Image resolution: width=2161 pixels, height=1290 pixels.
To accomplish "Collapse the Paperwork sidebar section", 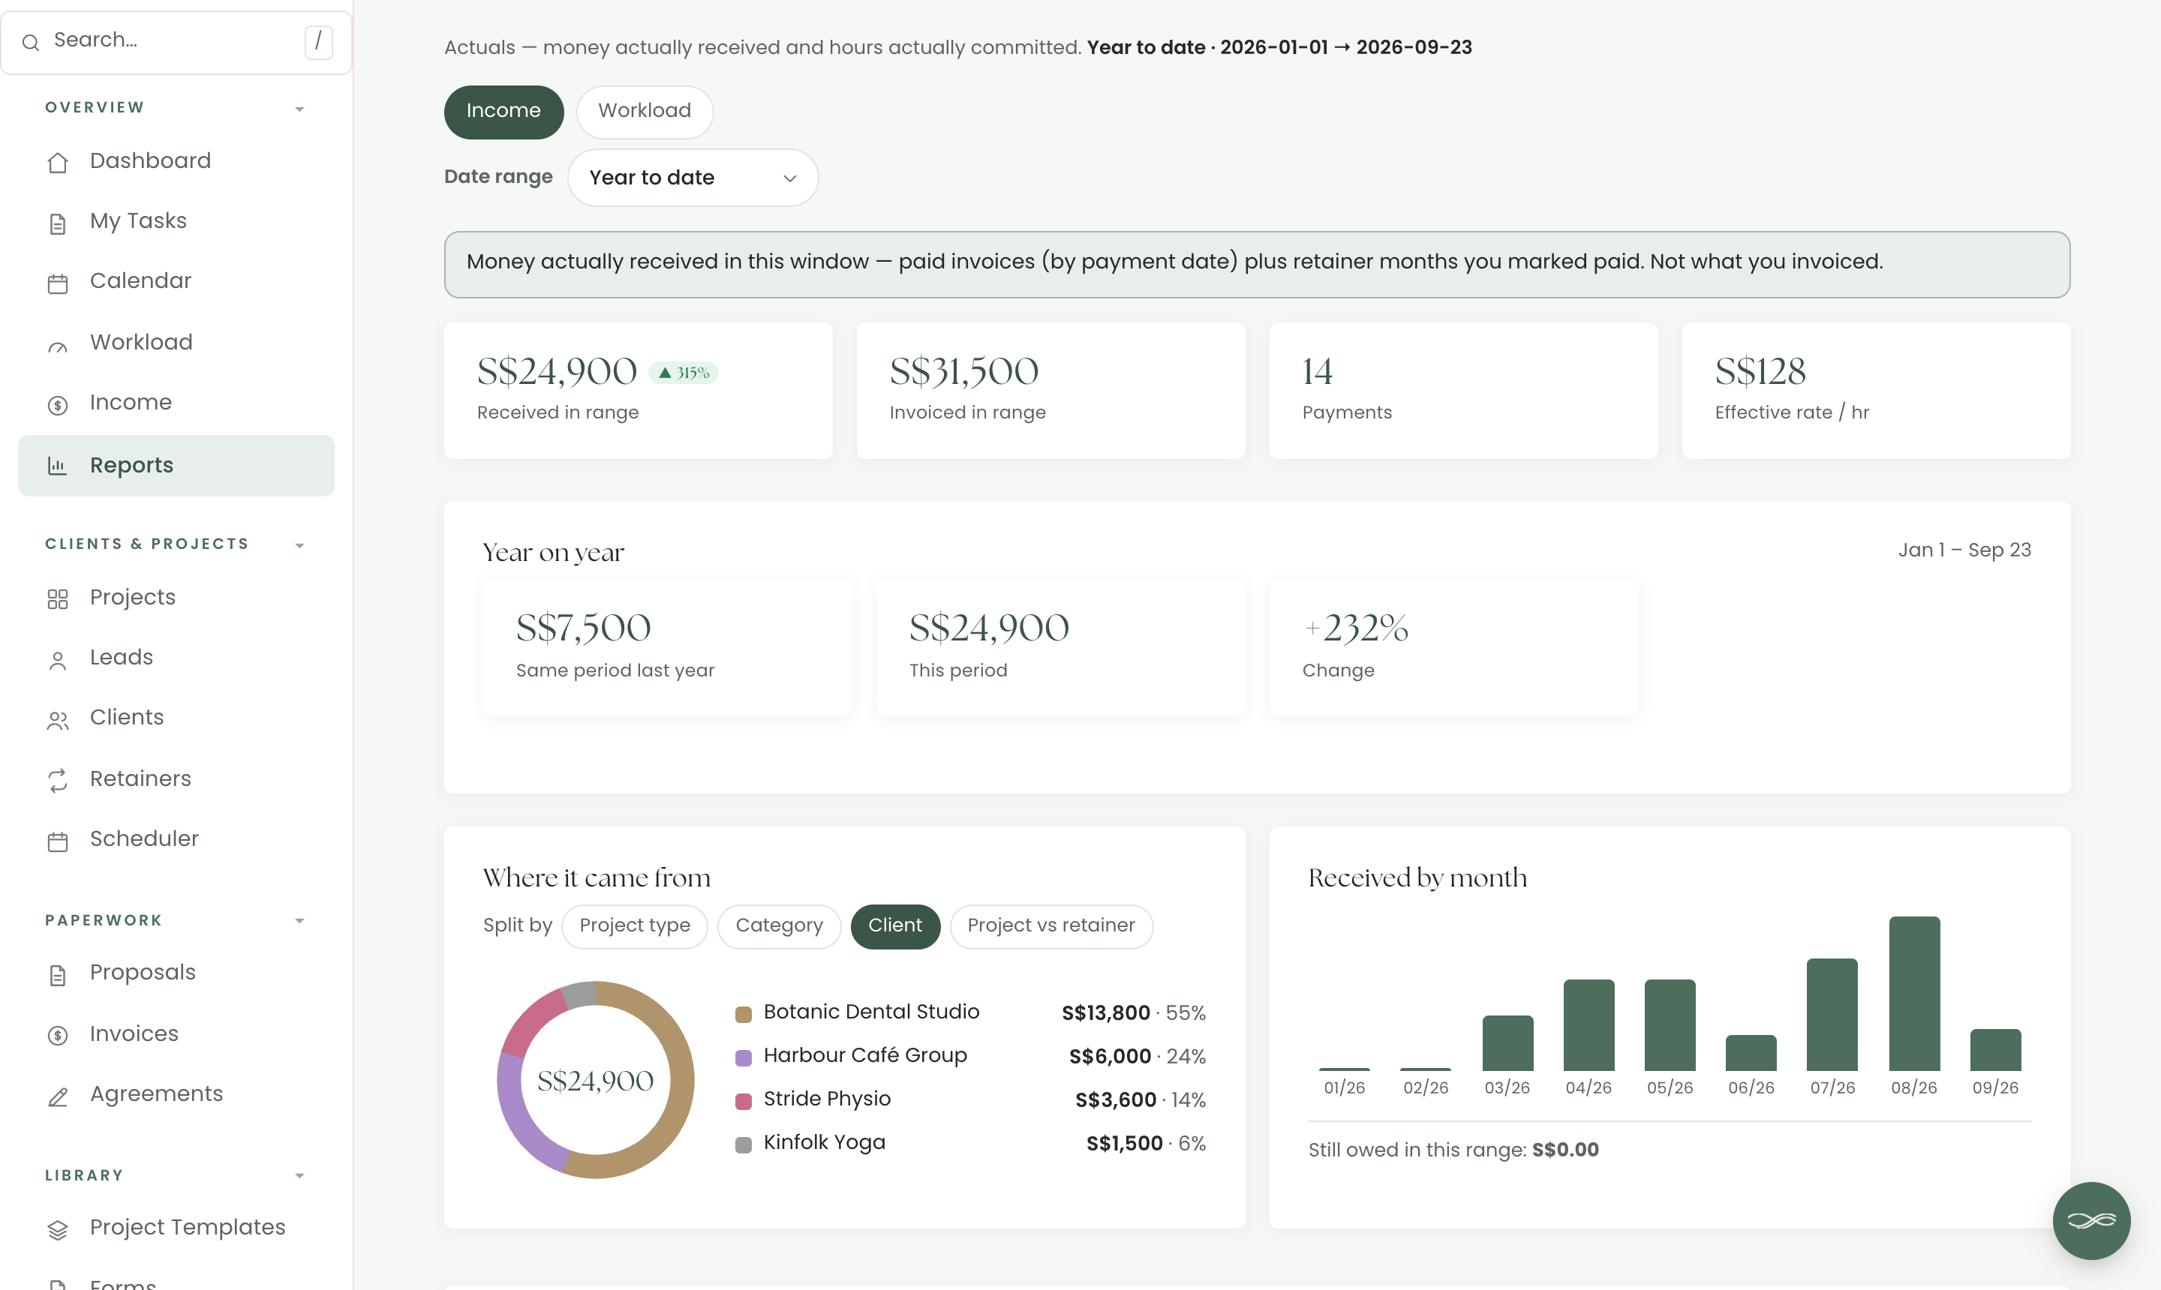I will 299,920.
